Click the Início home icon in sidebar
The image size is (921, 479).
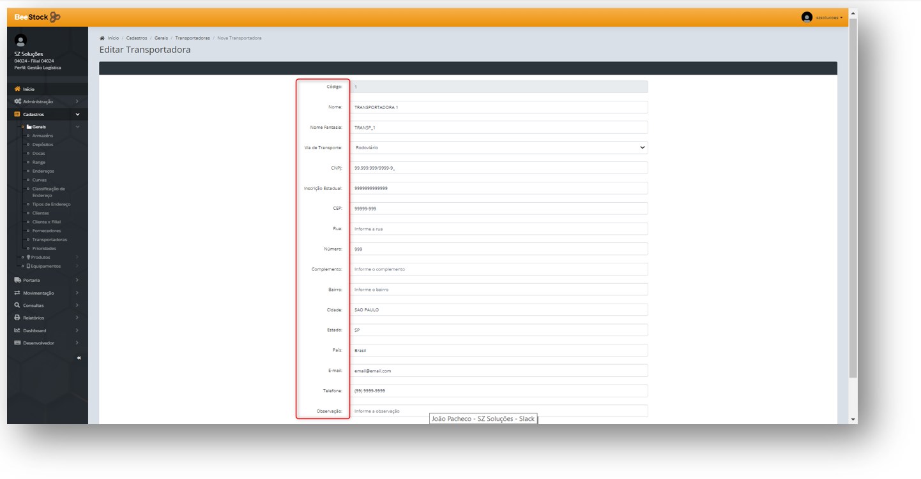17,89
